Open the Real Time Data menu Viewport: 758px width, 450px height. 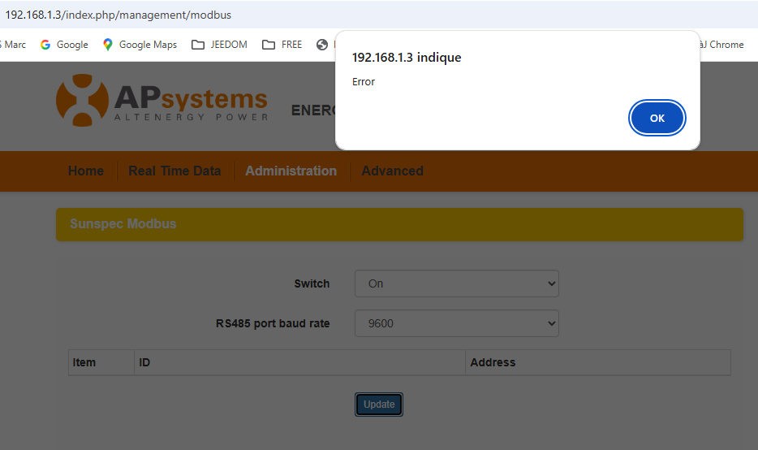174,171
